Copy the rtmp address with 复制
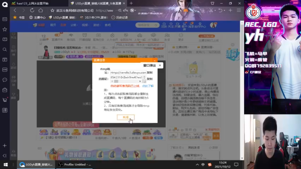Viewport: 301px width, 169px height. point(149,72)
